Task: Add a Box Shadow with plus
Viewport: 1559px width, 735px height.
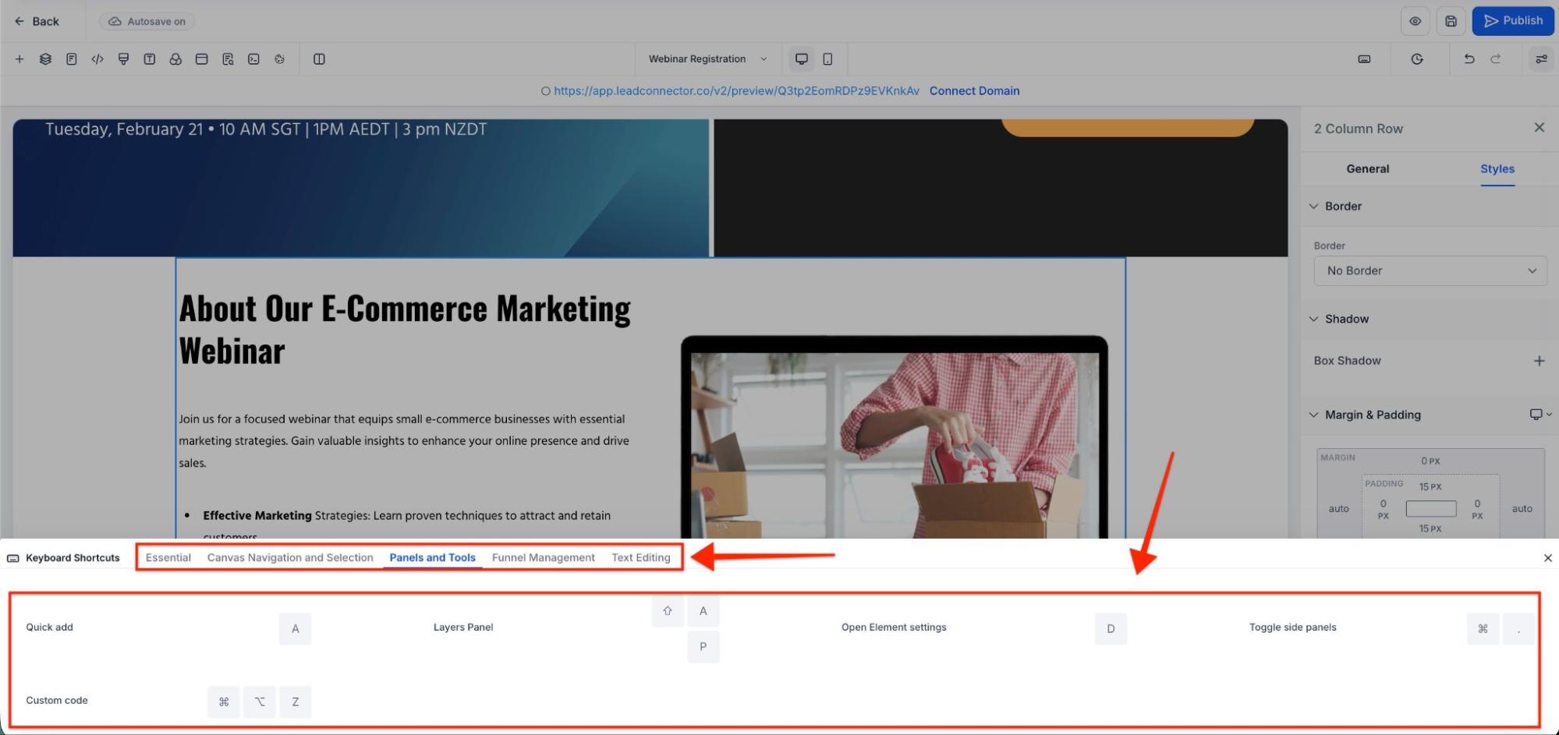Action: pos(1539,361)
